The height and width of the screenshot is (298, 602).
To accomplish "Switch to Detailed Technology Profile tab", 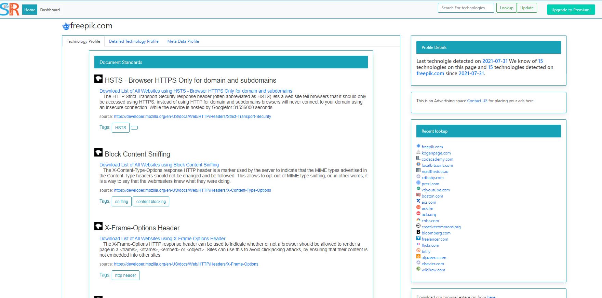I will pos(134,41).
